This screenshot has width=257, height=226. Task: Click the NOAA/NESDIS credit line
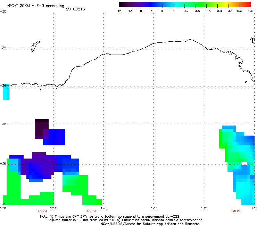(x=150, y=224)
